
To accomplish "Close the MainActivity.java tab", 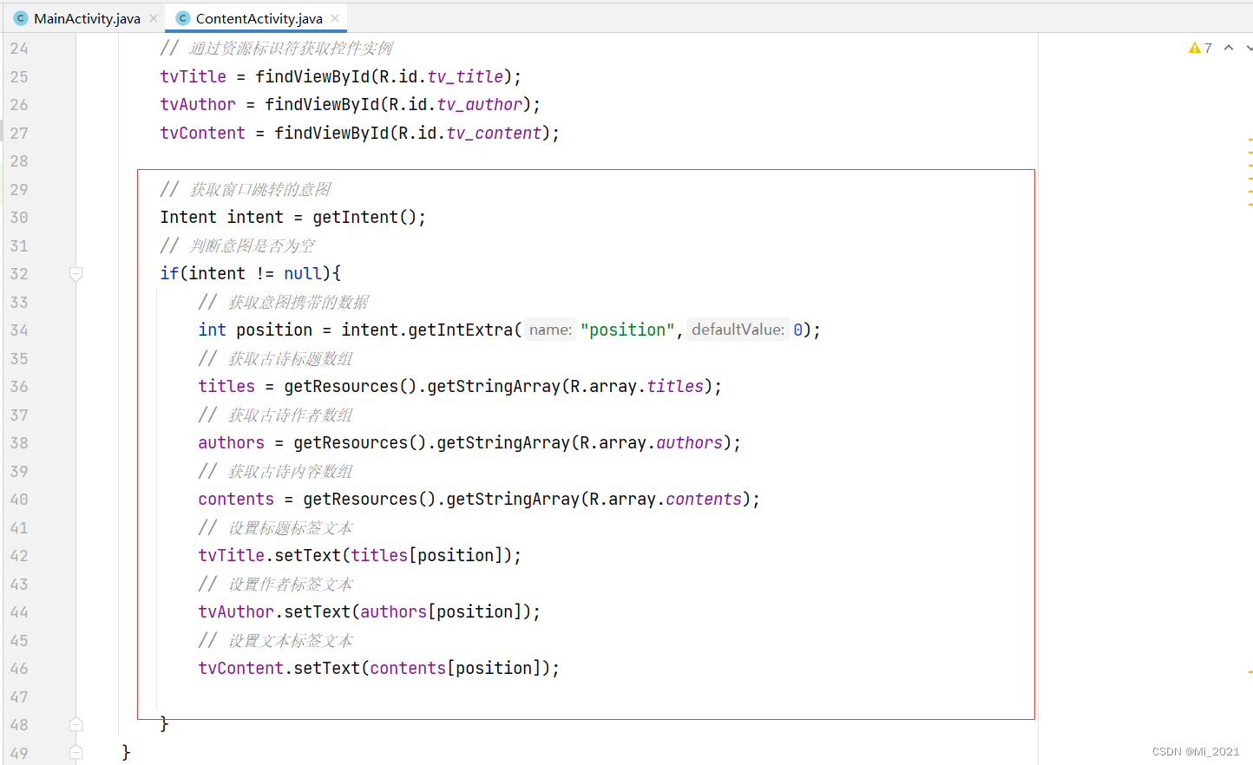I will [x=154, y=18].
